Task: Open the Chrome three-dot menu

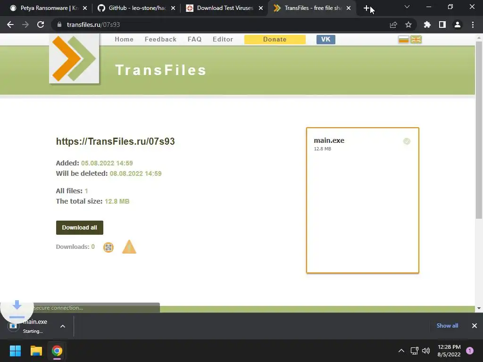Action: tap(473, 25)
